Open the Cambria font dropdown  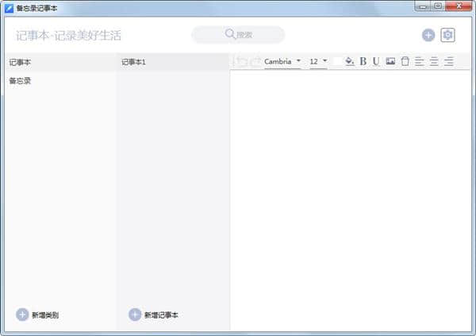[x=282, y=62]
